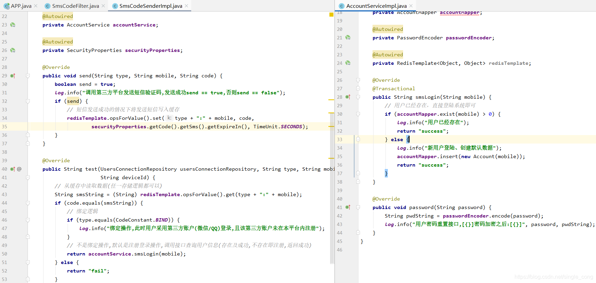Activate the AccountServiceImpl.java tab
The image size is (596, 283).
(376, 6)
